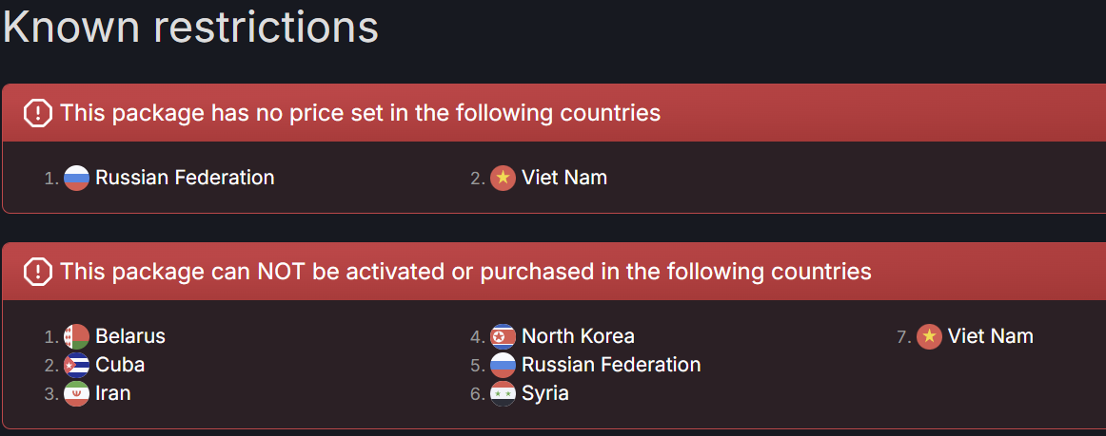Image resolution: width=1106 pixels, height=436 pixels.
Task: Click the Russian flag in the cannot-activate list
Action: pyautogui.click(x=503, y=365)
